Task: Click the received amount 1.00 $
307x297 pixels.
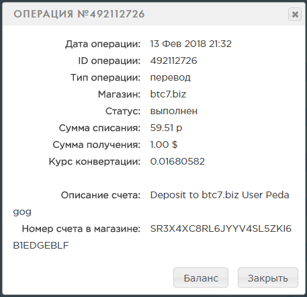Action: [x=164, y=144]
